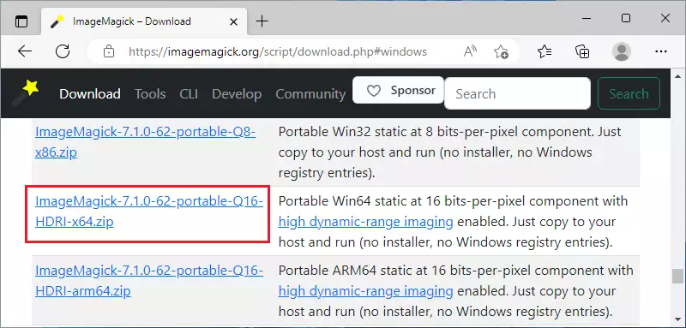
Task: Open the Community menu item
Action: 310,94
